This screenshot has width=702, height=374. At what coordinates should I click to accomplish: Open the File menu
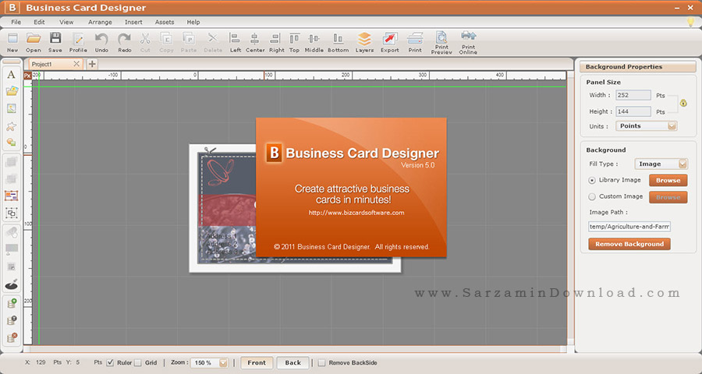16,22
